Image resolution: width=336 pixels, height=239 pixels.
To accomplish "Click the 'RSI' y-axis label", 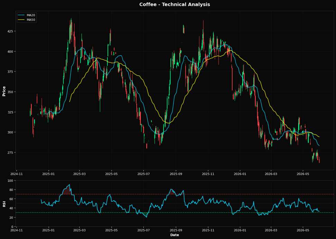I will coord(4,204).
